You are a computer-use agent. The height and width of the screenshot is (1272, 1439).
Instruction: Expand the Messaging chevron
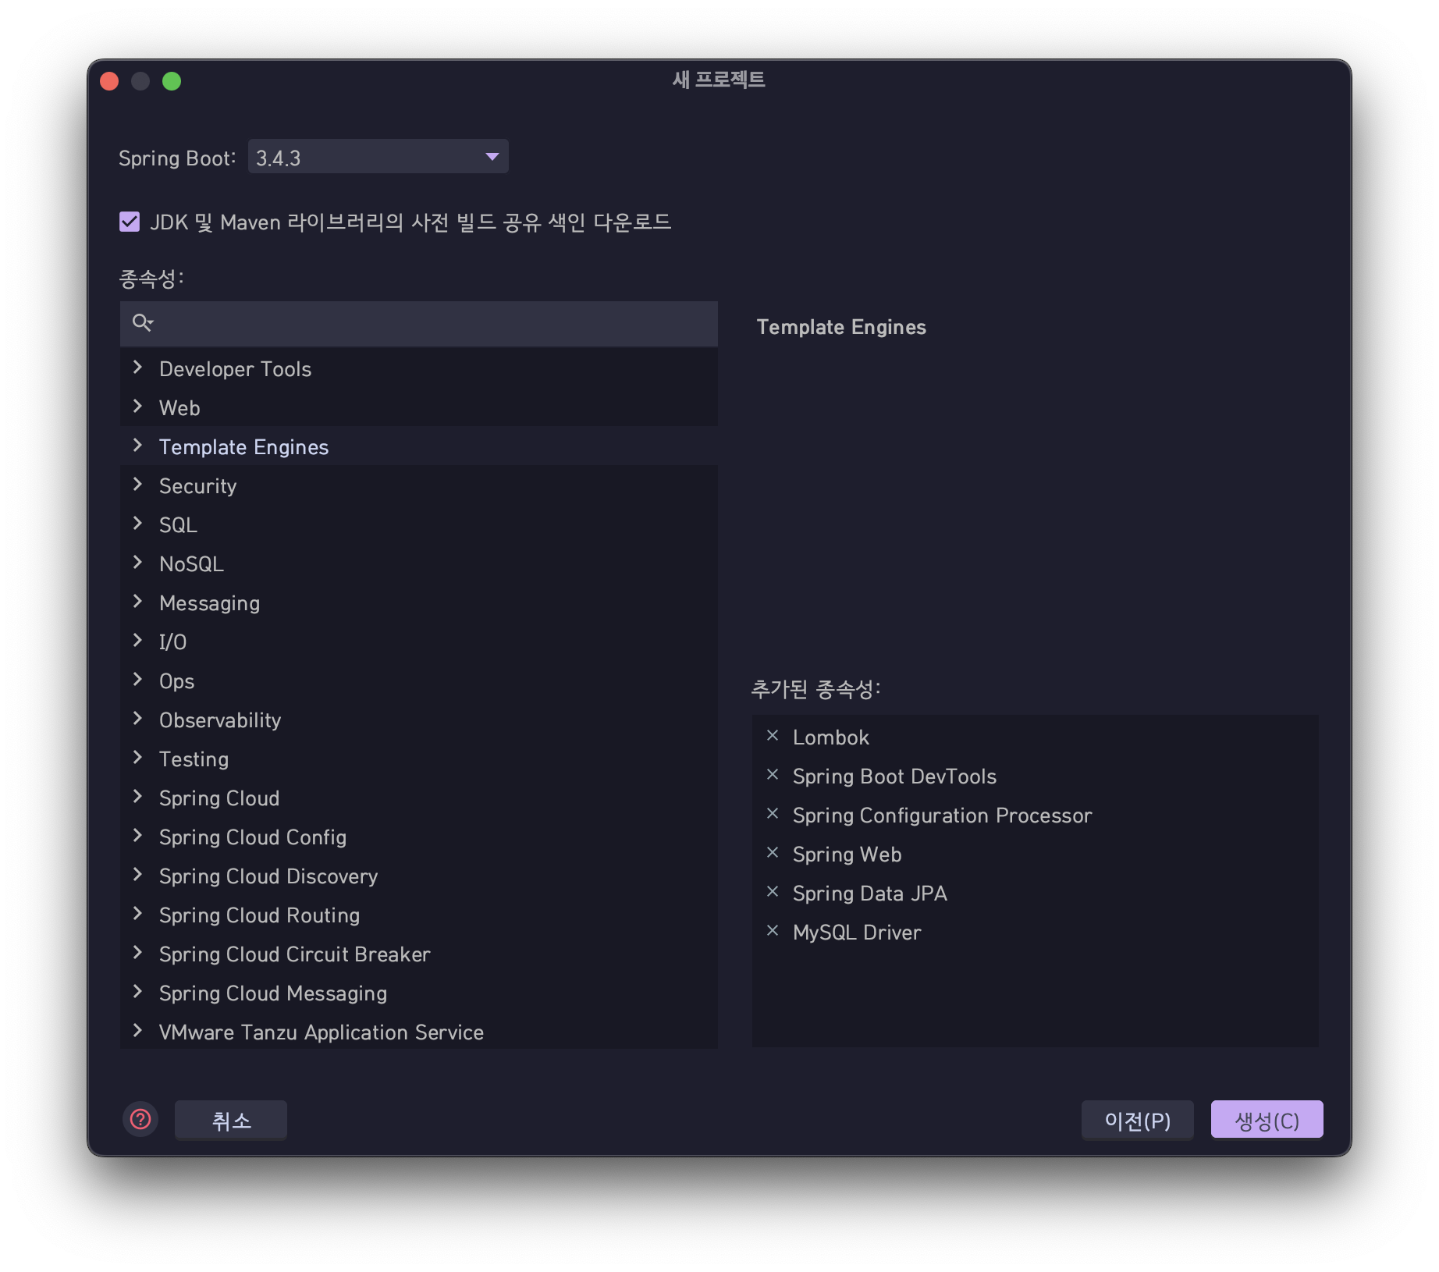138,602
